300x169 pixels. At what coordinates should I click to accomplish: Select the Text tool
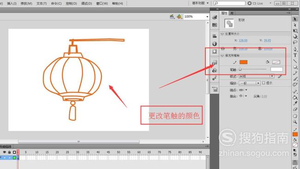click(295, 55)
